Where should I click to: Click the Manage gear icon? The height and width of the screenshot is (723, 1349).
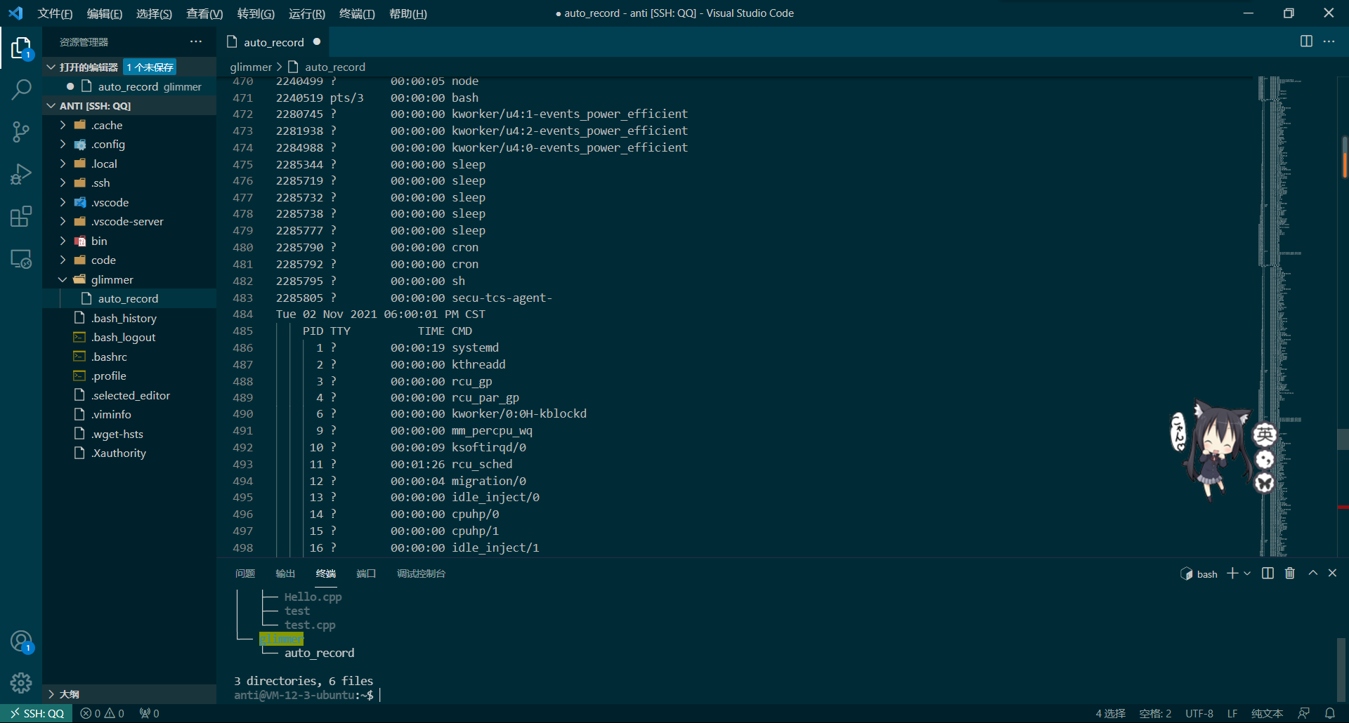point(21,682)
